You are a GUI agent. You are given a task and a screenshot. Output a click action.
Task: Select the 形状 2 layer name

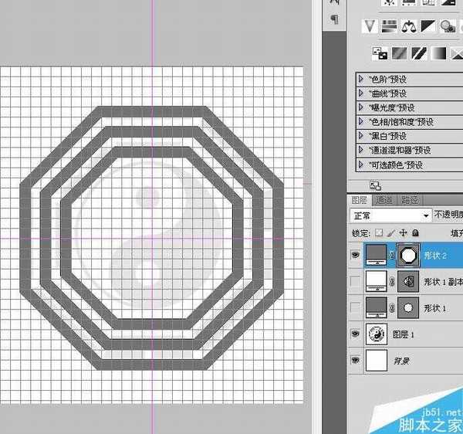(x=435, y=256)
